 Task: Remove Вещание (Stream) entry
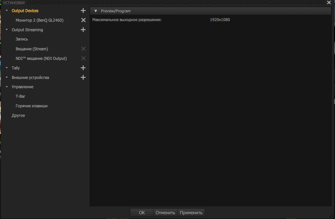click(x=83, y=49)
